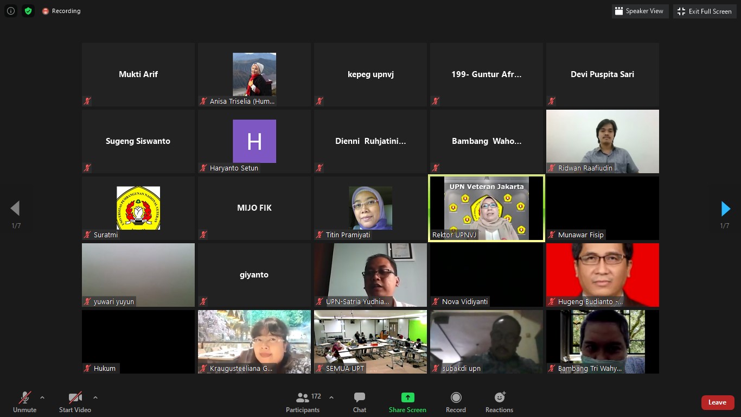Click the green encryption shield icon
Viewport: 741px width, 417px height.
[28, 11]
